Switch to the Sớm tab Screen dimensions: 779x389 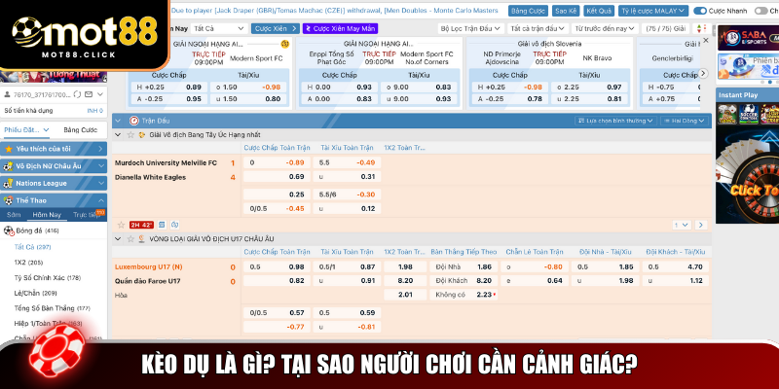[x=14, y=215]
